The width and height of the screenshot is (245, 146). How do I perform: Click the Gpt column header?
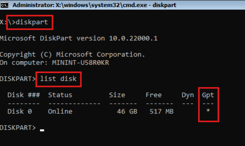coord(208,95)
